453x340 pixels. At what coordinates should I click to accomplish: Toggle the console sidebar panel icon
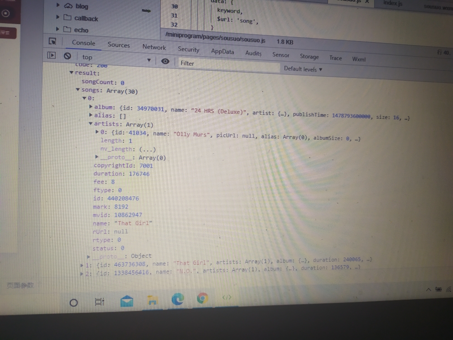click(52, 55)
